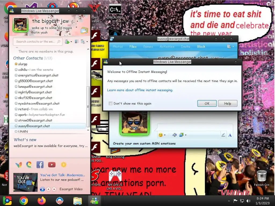Click the status icon next to slurpp
Image resolution: width=275 pixels, height=206 pixels.
(x=16, y=64)
